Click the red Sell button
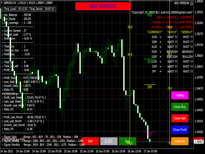Screen dimensions: 205x154 pos(90,141)
